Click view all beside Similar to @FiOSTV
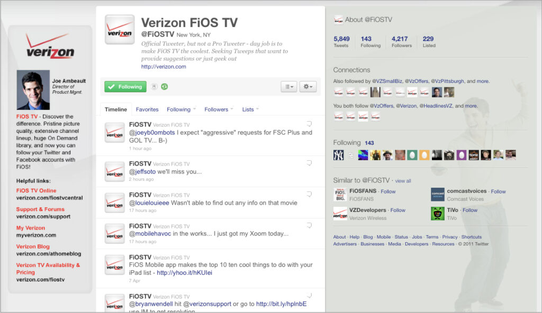 click(x=403, y=181)
